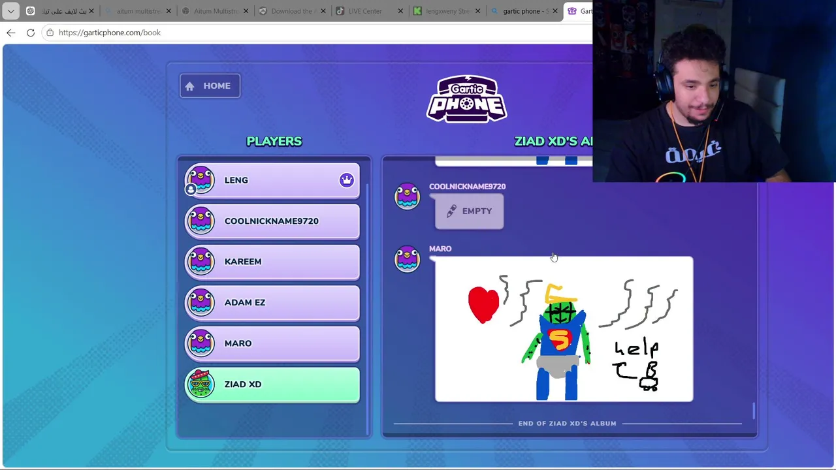The height and width of the screenshot is (470, 836).
Task: Select player MARO in the players list
Action: (x=272, y=343)
